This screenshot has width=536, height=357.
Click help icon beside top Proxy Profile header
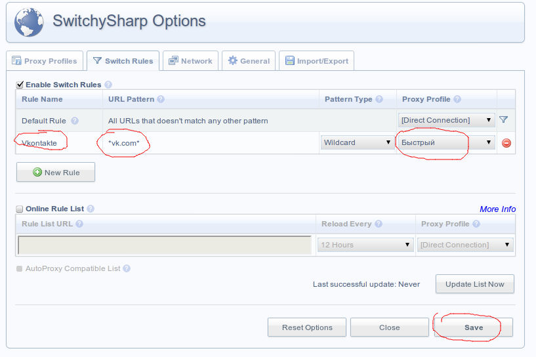(457, 99)
